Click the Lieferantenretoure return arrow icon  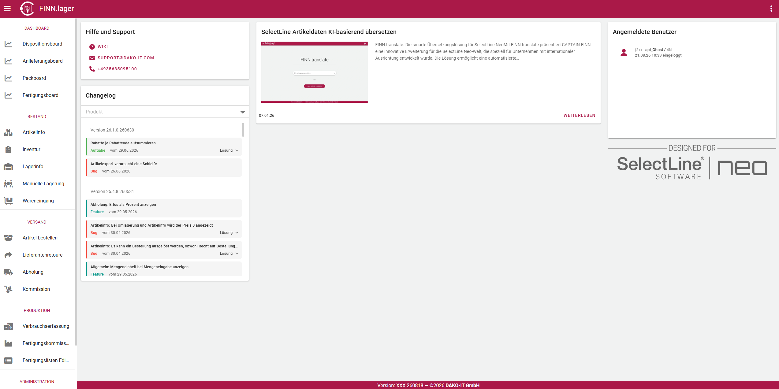tap(8, 255)
